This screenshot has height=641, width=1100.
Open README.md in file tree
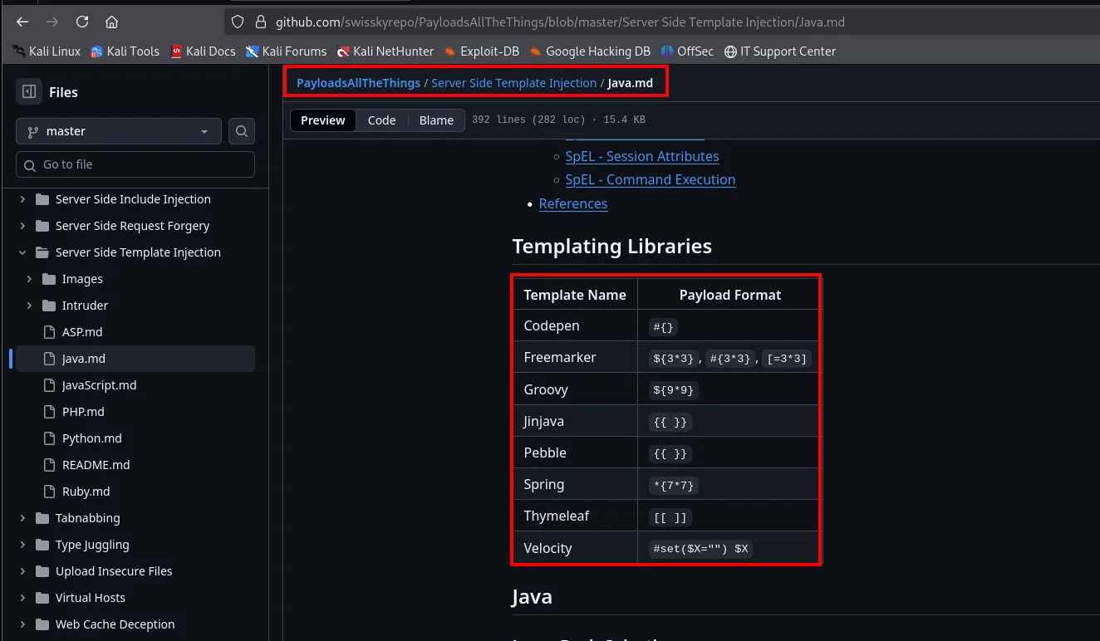coord(96,465)
